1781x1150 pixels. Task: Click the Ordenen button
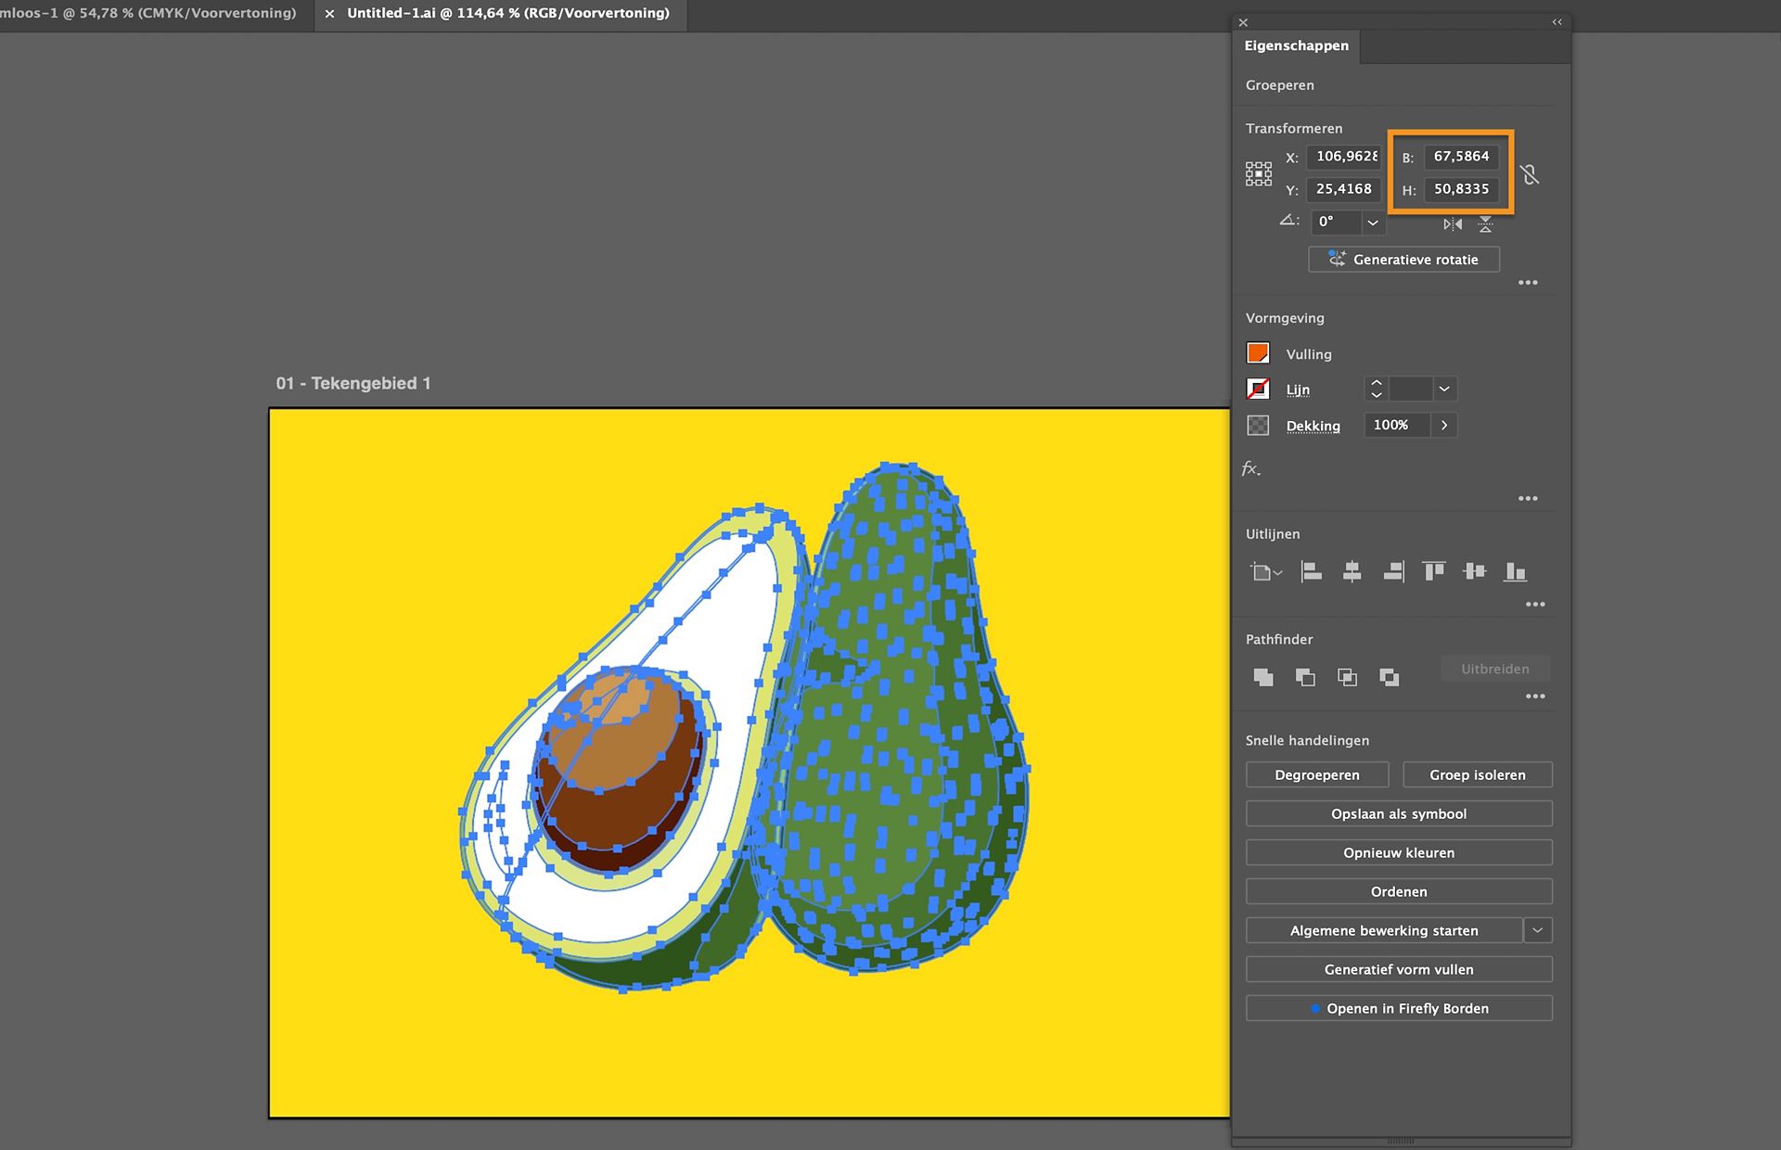coord(1399,891)
